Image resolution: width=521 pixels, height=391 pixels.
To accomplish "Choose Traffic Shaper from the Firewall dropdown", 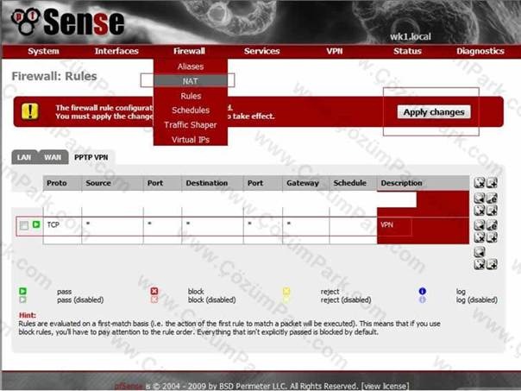I will [x=191, y=125].
